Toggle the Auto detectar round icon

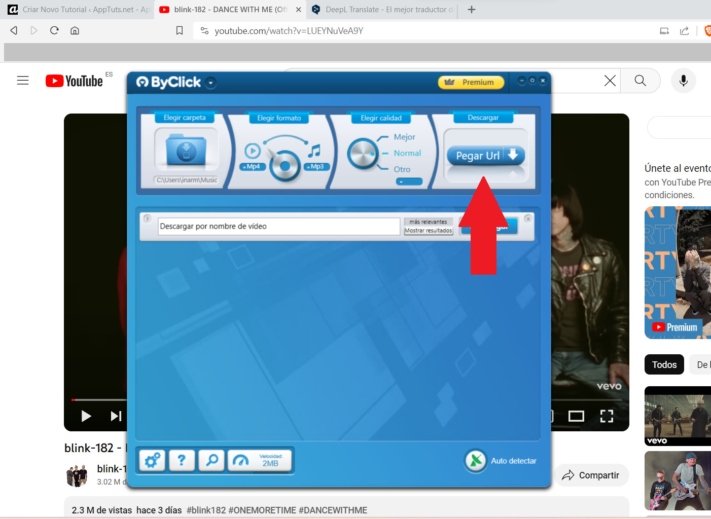point(476,460)
